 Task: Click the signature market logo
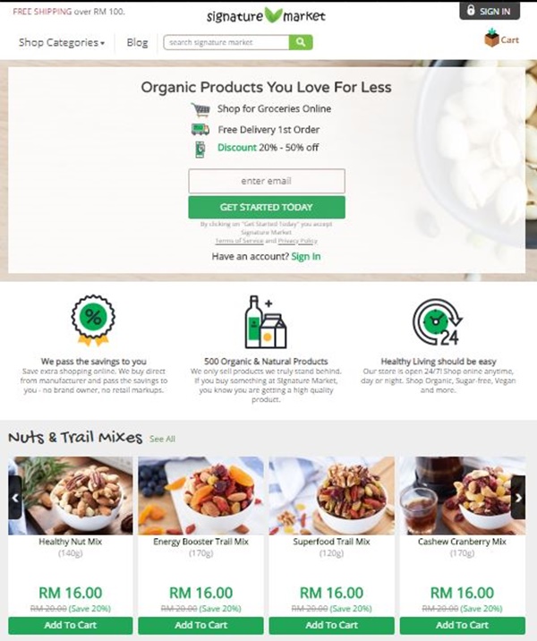click(266, 15)
